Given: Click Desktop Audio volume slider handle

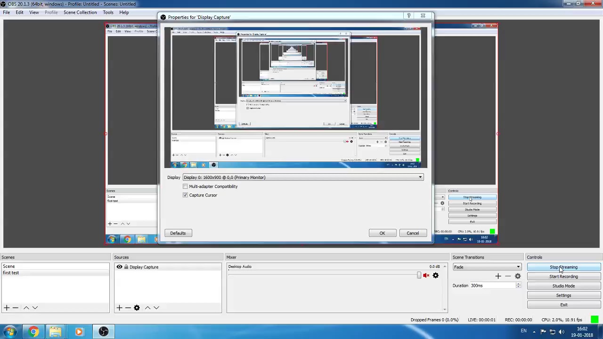Looking at the screenshot, I should [x=419, y=275].
